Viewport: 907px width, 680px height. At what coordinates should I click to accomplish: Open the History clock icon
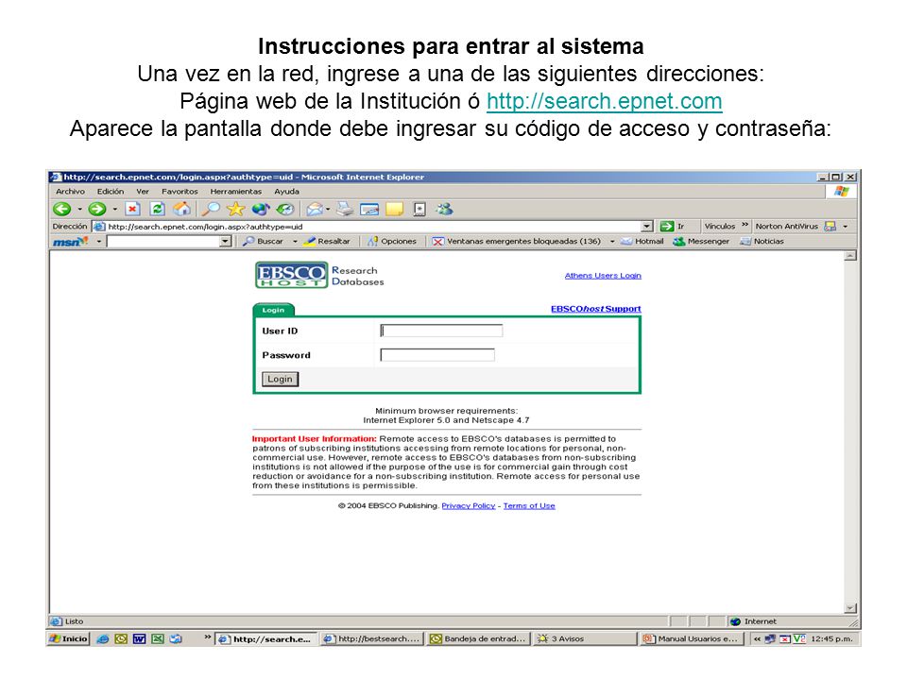(x=284, y=209)
